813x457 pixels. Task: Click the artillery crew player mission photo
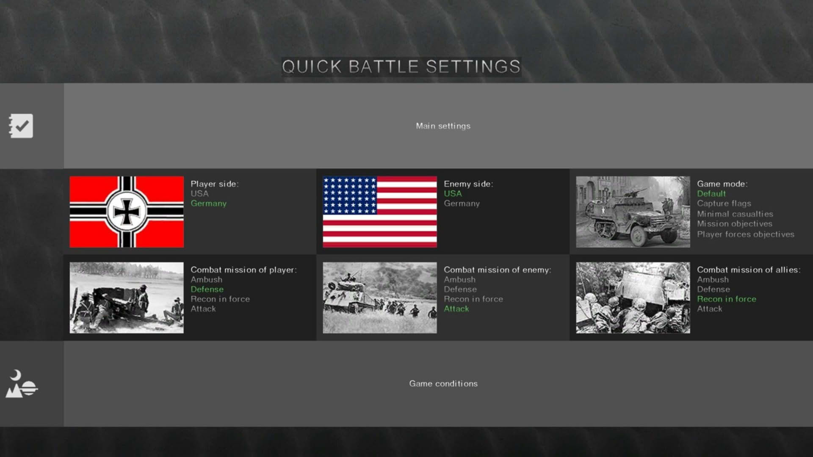tap(127, 297)
